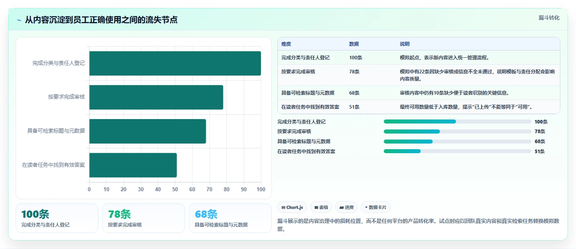The width and height of the screenshot is (576, 249).
Task: Click the description starting 模拟起点
Action: point(444,58)
